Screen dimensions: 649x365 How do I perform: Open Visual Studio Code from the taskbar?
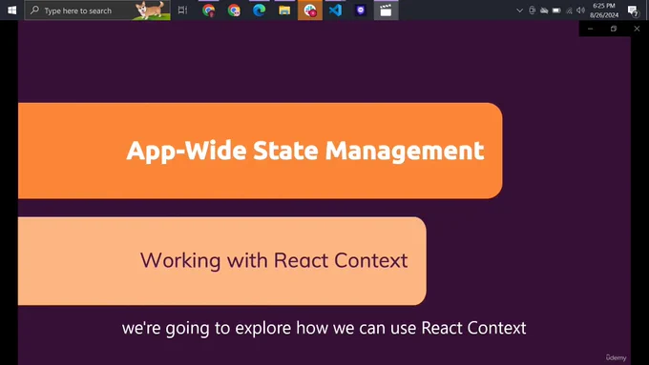[x=335, y=10]
